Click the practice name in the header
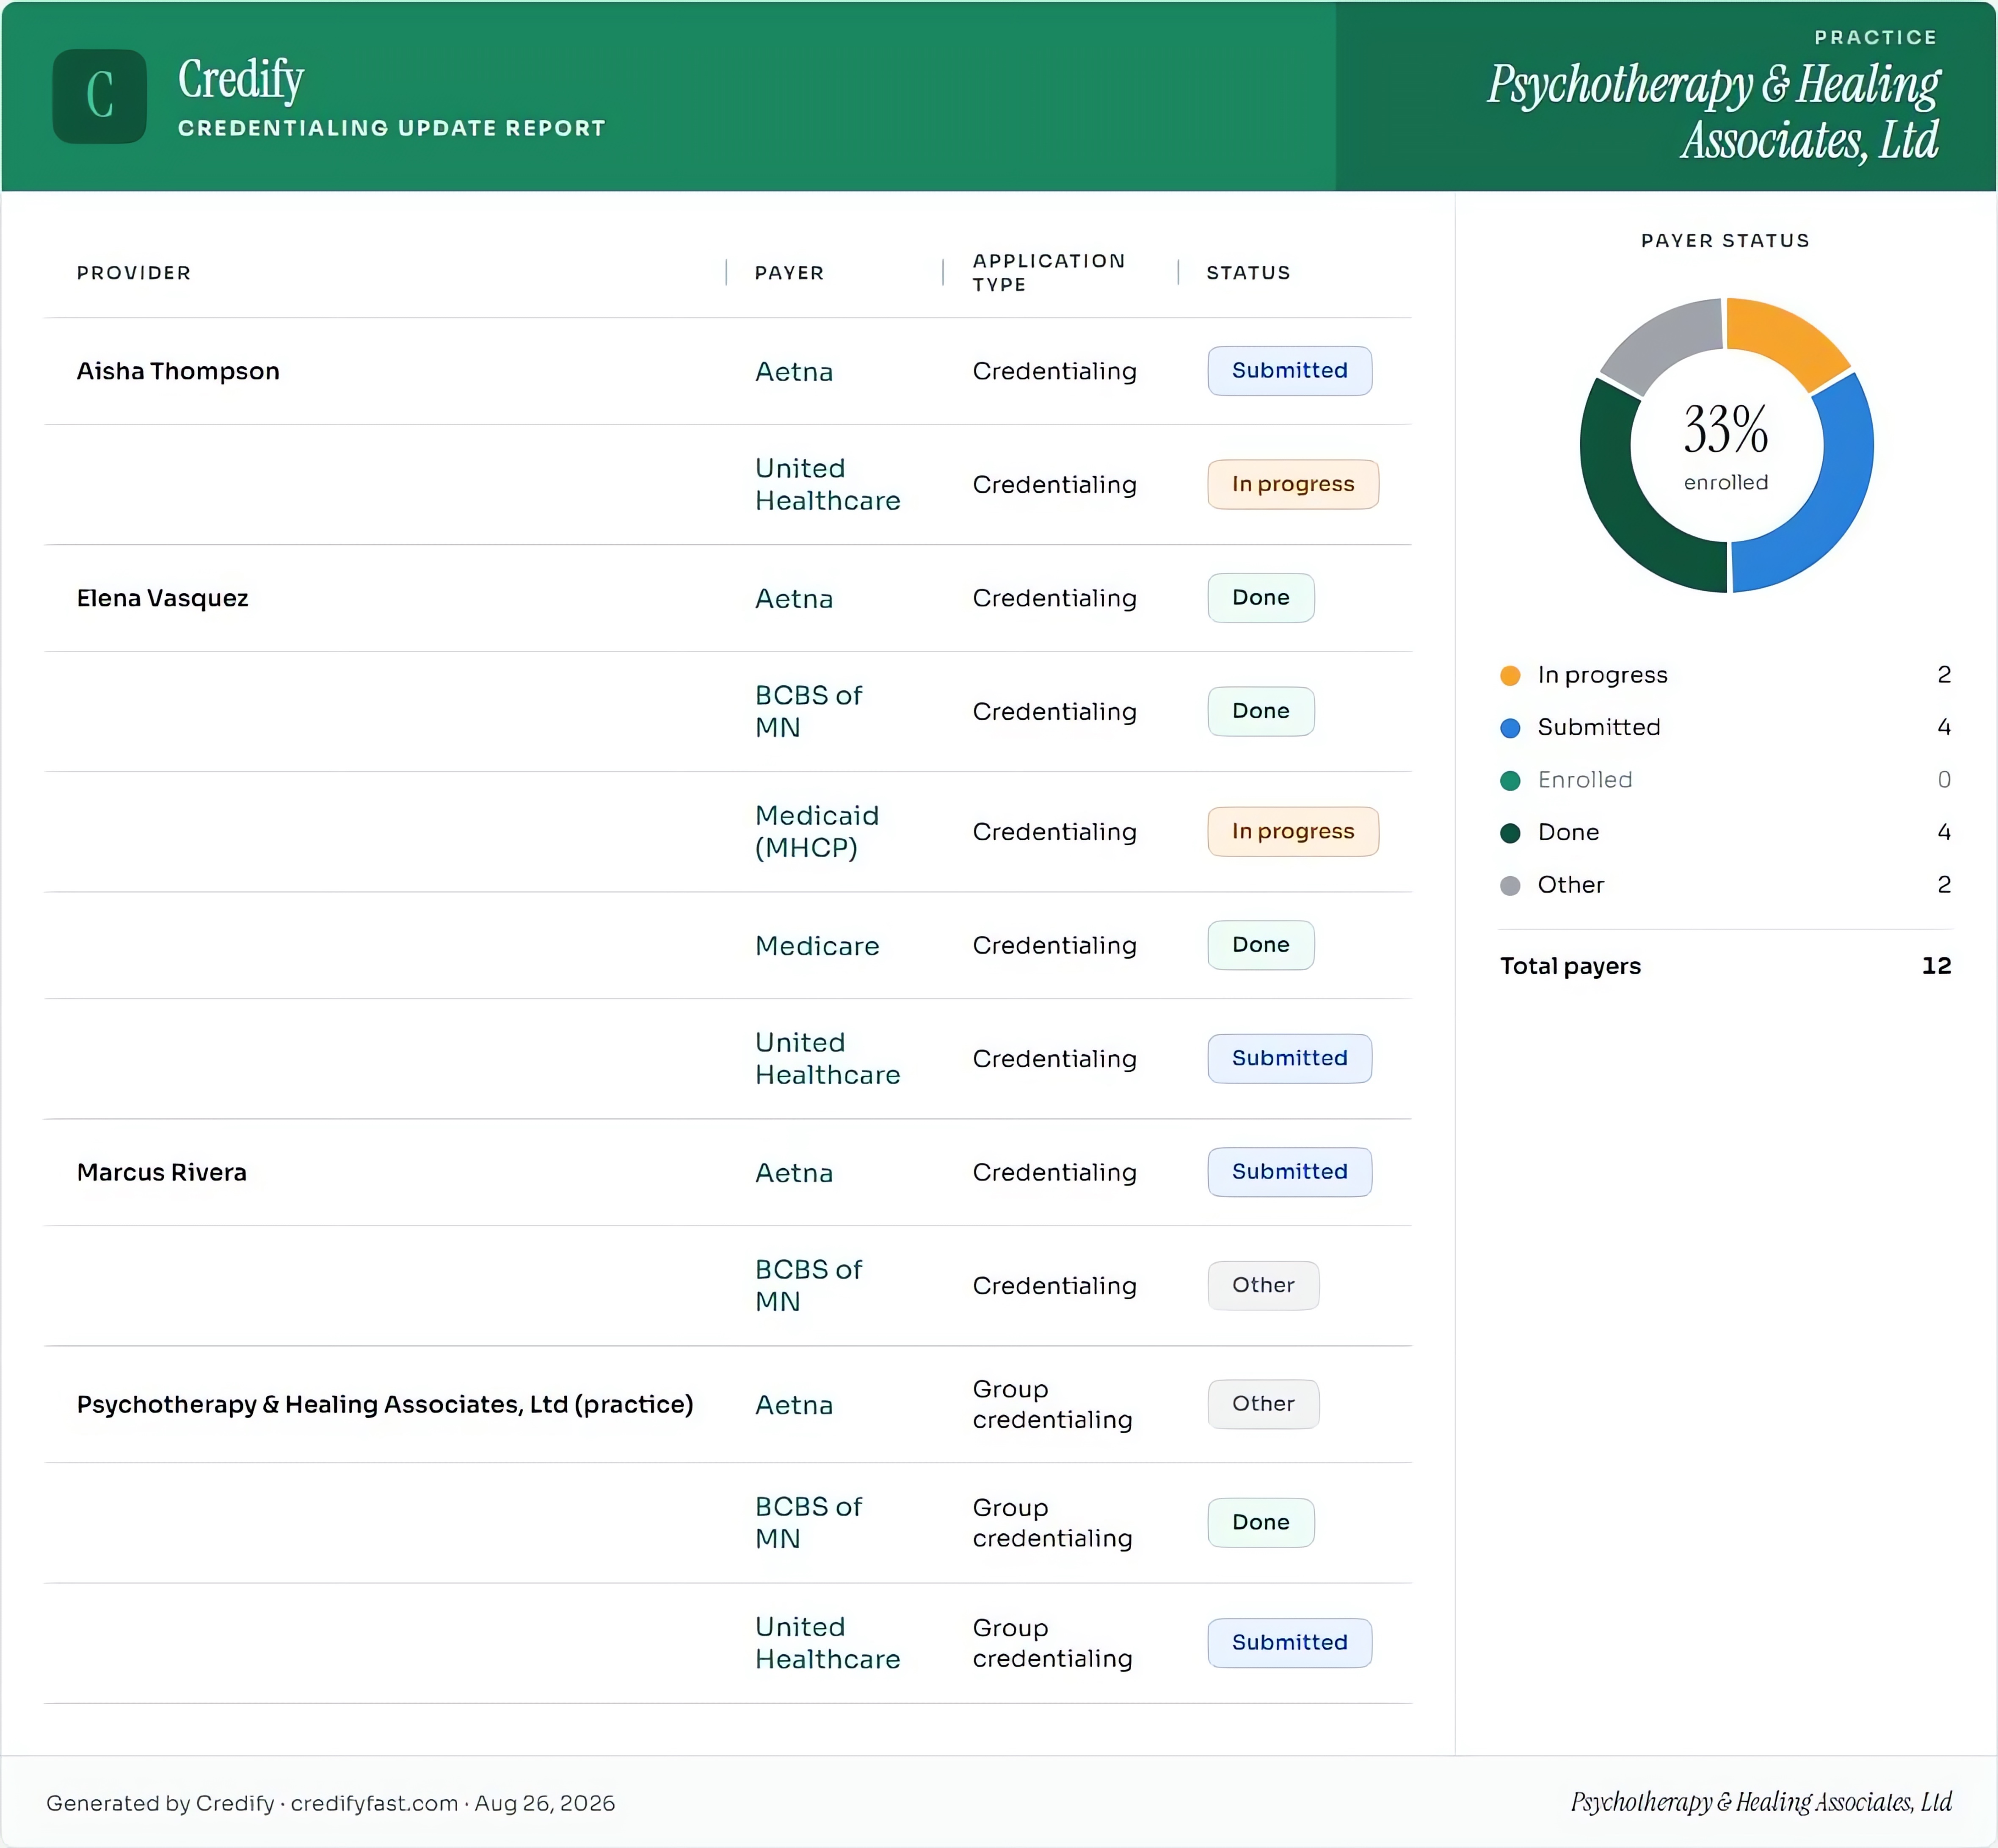 click(1713, 112)
